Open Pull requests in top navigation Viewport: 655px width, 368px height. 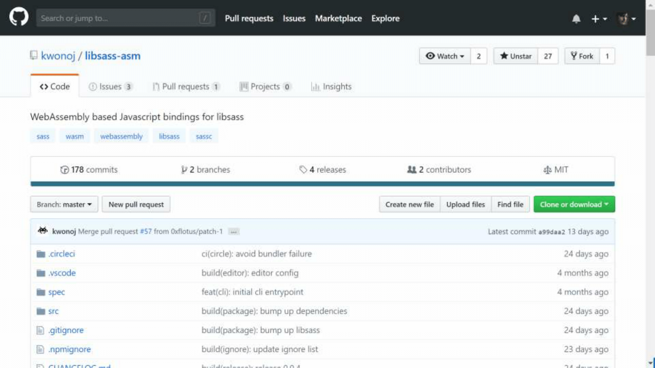[x=249, y=18]
